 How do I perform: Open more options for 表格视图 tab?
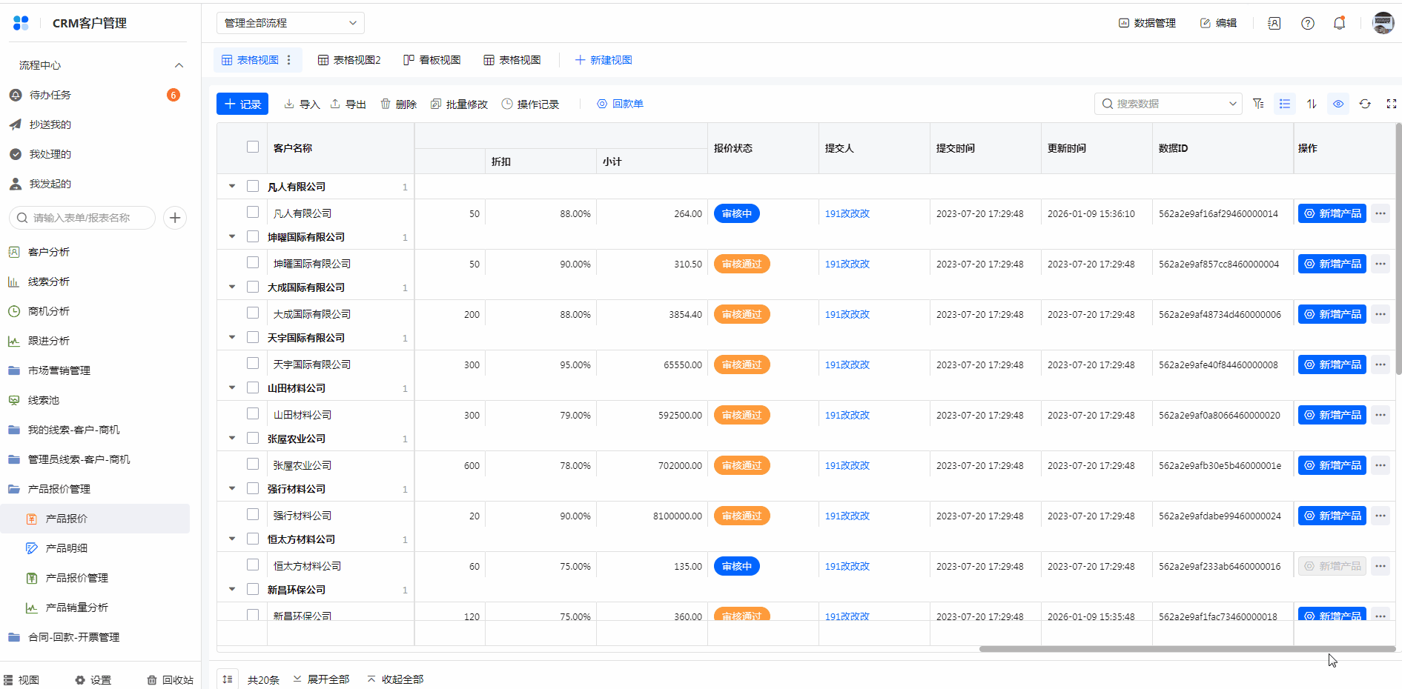[289, 60]
